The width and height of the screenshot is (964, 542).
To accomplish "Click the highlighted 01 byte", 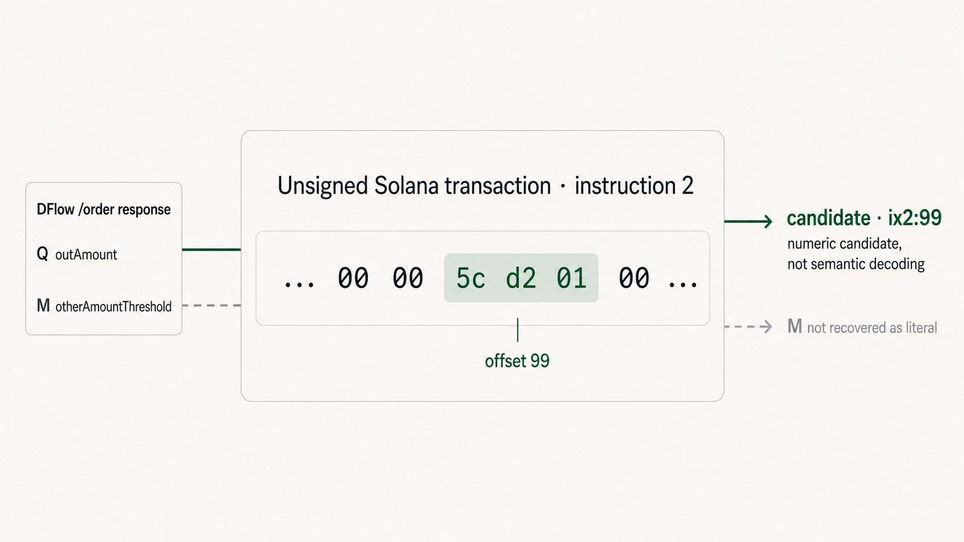I will 571,278.
